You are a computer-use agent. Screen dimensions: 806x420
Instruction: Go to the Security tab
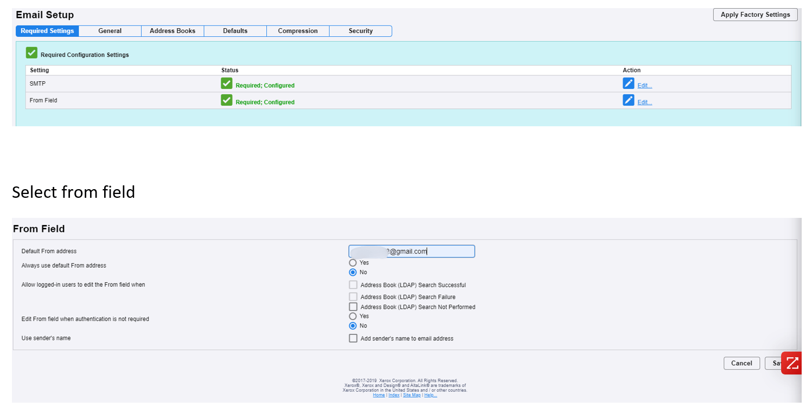click(361, 31)
